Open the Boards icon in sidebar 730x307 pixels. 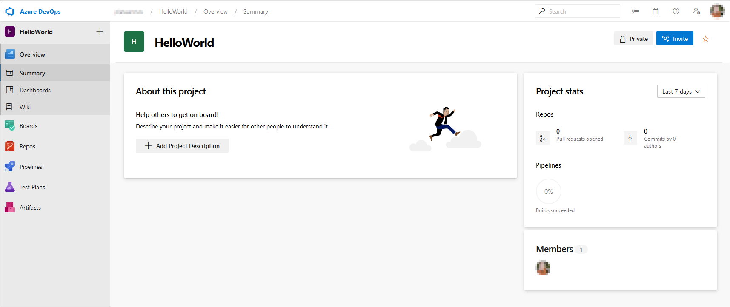10,125
